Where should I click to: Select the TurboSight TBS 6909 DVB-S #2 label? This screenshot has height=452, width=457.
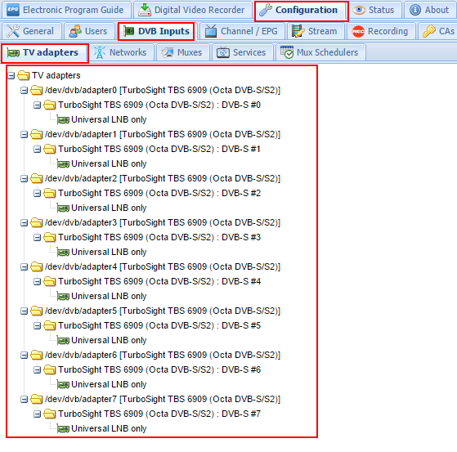(159, 193)
